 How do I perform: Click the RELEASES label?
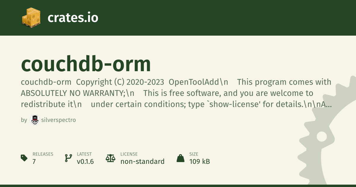point(43,154)
